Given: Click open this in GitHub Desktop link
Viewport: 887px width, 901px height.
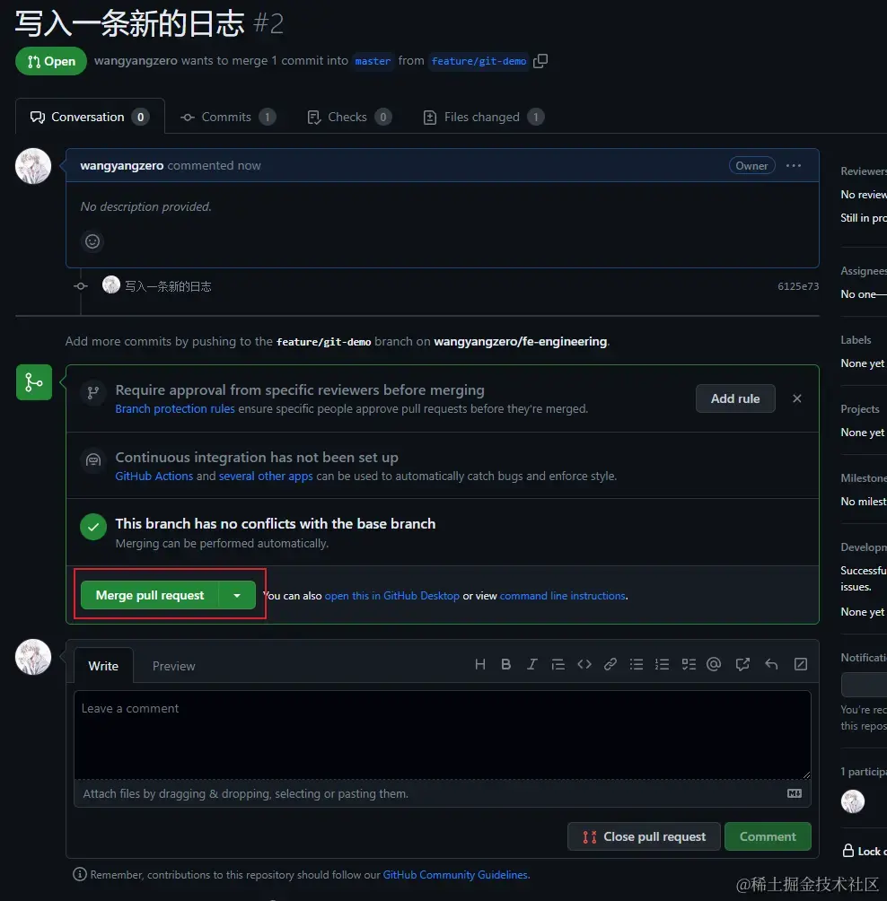Looking at the screenshot, I should pos(392,596).
